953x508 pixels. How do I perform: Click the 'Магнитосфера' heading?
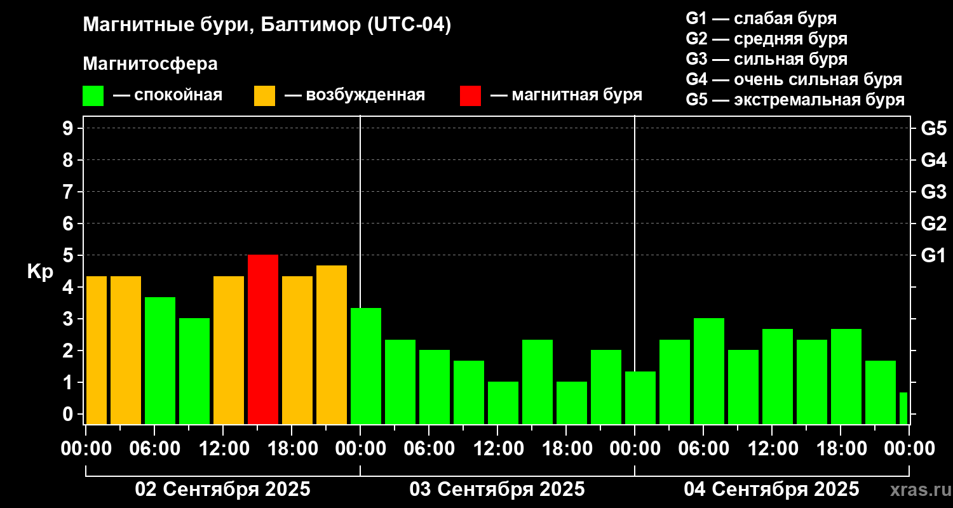(150, 64)
